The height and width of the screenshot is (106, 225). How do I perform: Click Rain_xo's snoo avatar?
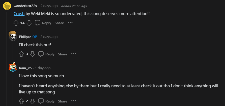pyautogui.click(x=13, y=67)
